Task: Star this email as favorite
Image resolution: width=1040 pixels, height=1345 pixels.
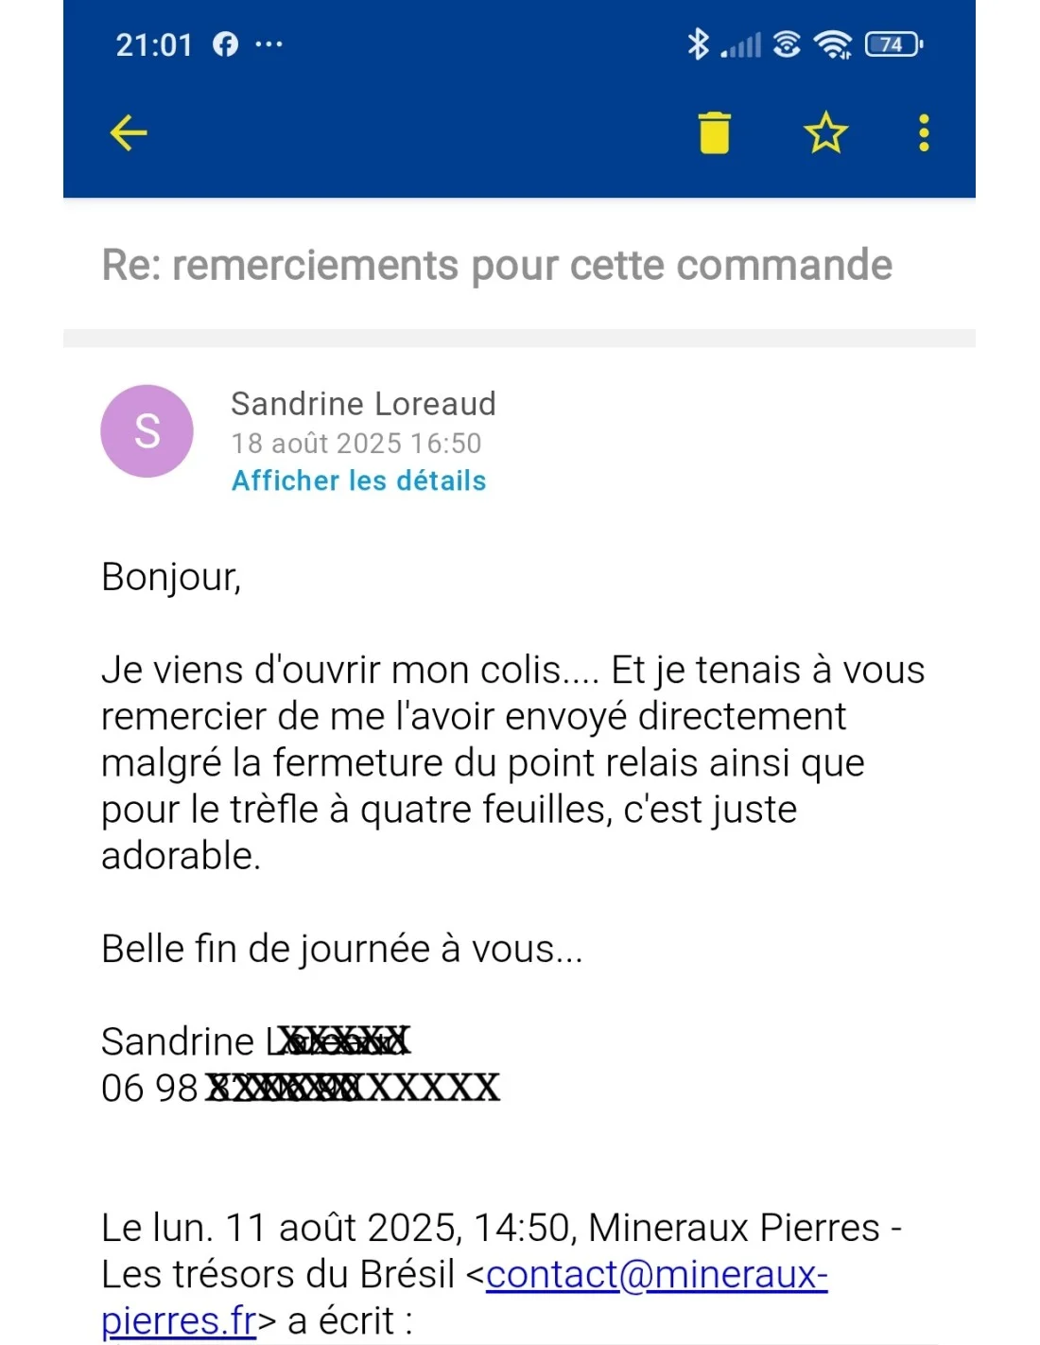Action: point(825,132)
